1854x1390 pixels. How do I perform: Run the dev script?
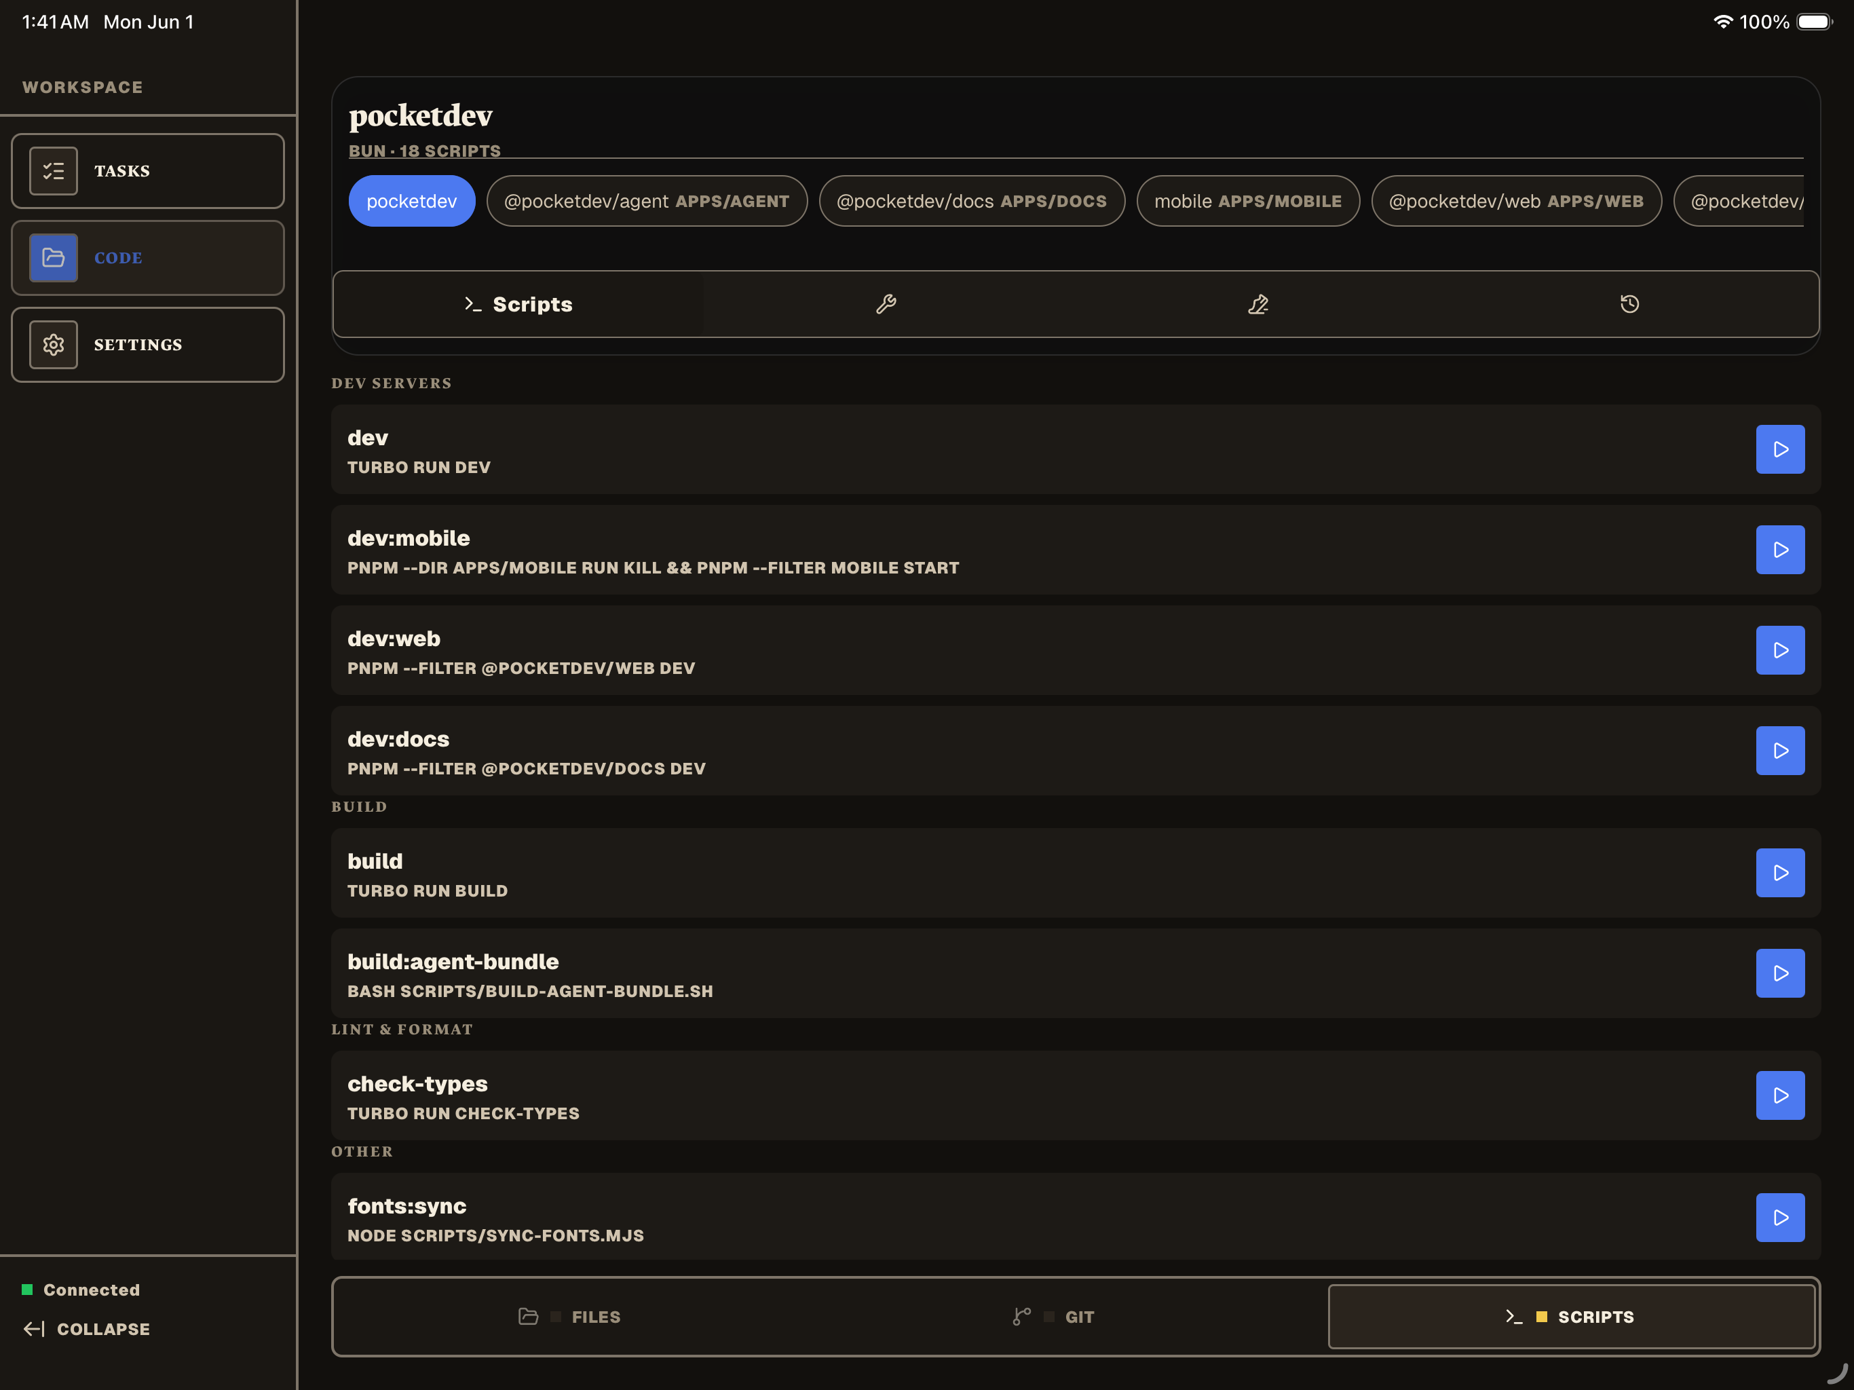(1779, 449)
